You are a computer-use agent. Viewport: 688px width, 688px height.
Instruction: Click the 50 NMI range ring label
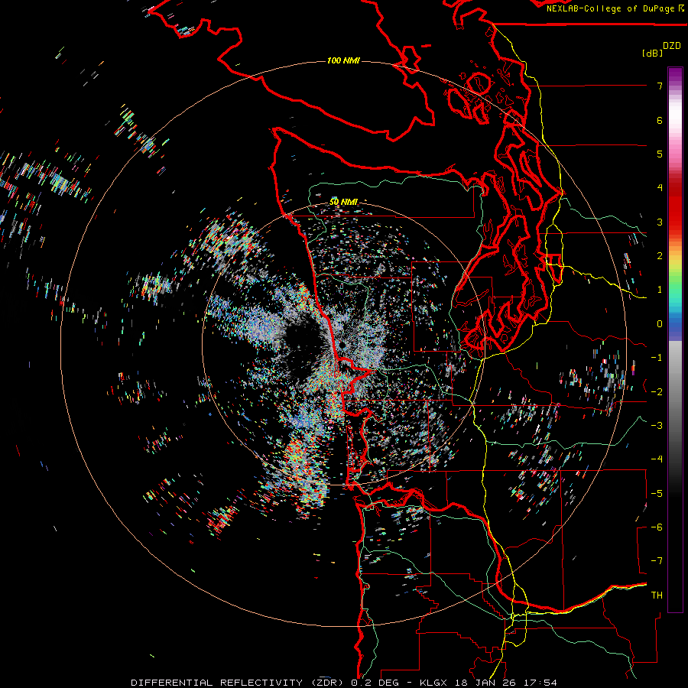(343, 203)
